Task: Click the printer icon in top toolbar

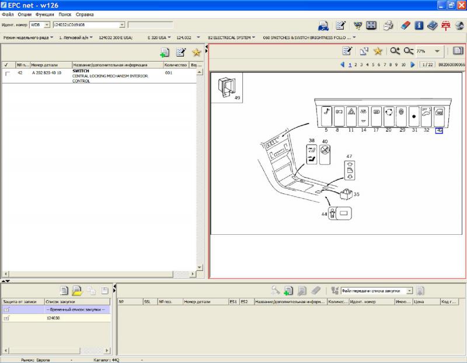Action: tap(388, 25)
